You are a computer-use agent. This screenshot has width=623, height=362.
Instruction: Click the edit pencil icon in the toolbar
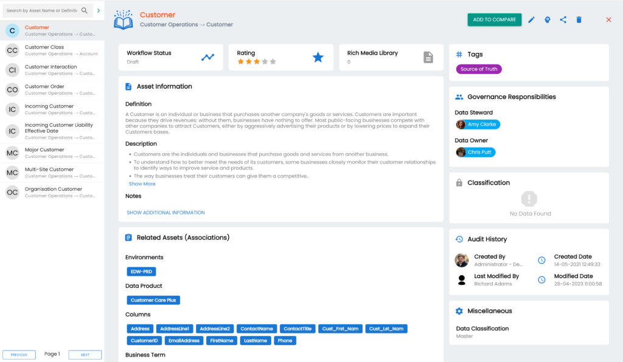531,19
